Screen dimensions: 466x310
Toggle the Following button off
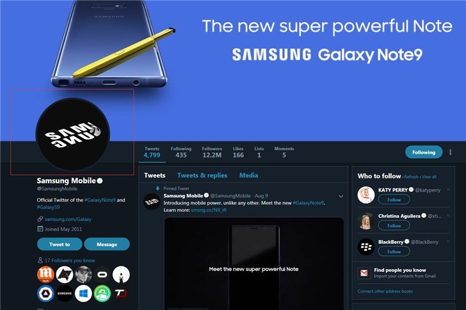424,152
